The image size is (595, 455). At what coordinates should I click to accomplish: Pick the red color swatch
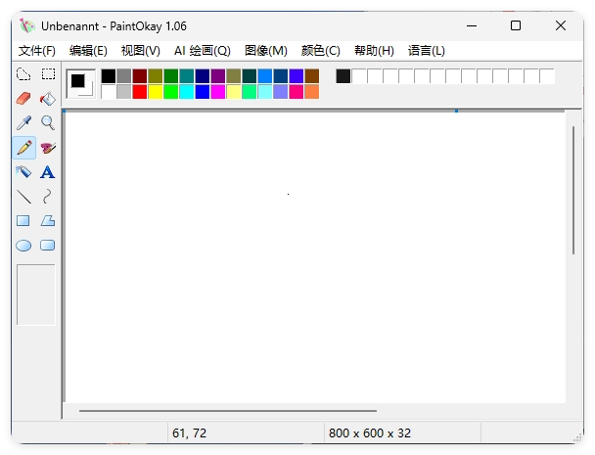tap(140, 92)
